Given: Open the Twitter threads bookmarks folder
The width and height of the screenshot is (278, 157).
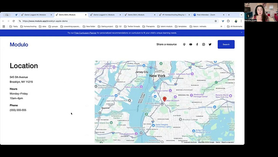Looking at the screenshot, I should point(132,26).
